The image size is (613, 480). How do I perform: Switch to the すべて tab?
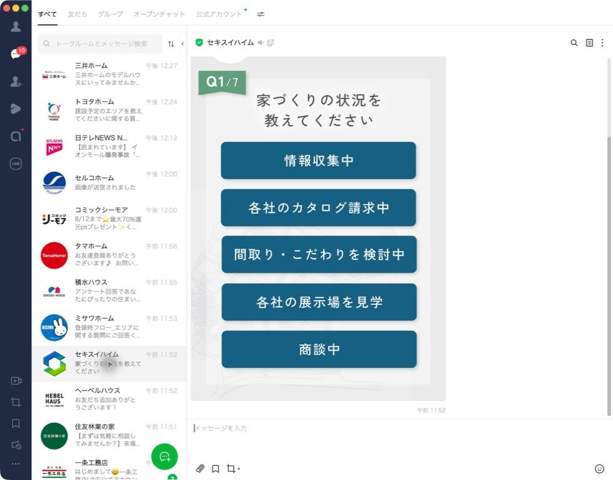coord(48,14)
